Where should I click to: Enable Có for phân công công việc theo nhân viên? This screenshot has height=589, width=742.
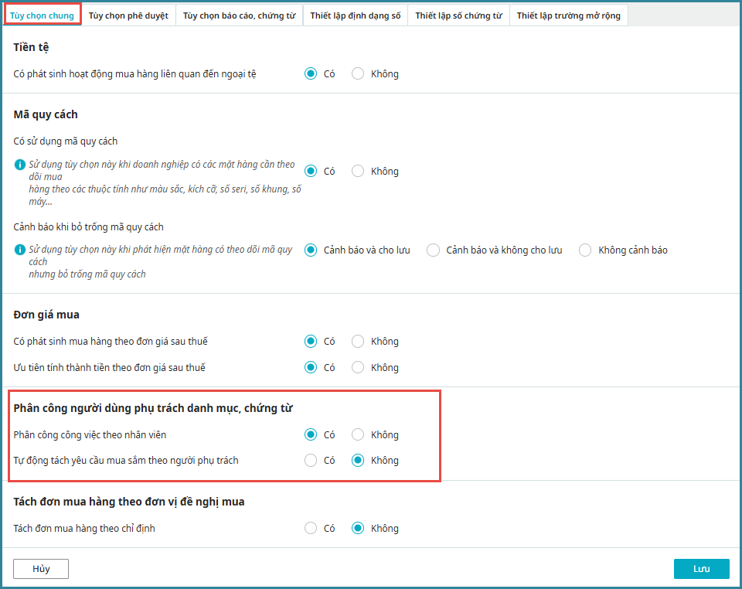(x=311, y=434)
